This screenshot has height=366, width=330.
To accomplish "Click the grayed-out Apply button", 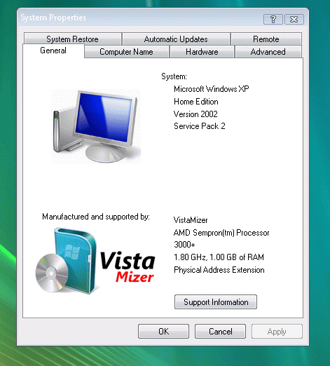I will click(x=277, y=332).
